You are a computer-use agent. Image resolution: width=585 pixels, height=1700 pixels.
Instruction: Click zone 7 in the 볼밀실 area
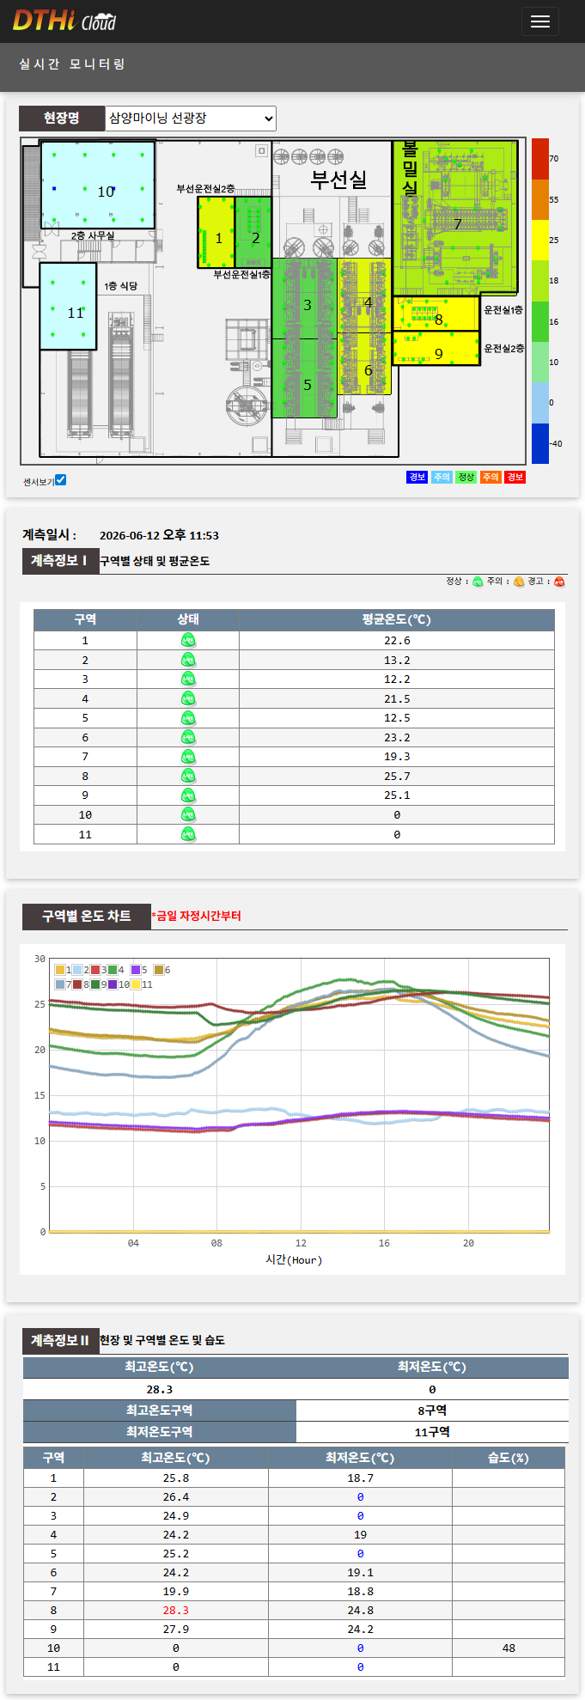456,218
